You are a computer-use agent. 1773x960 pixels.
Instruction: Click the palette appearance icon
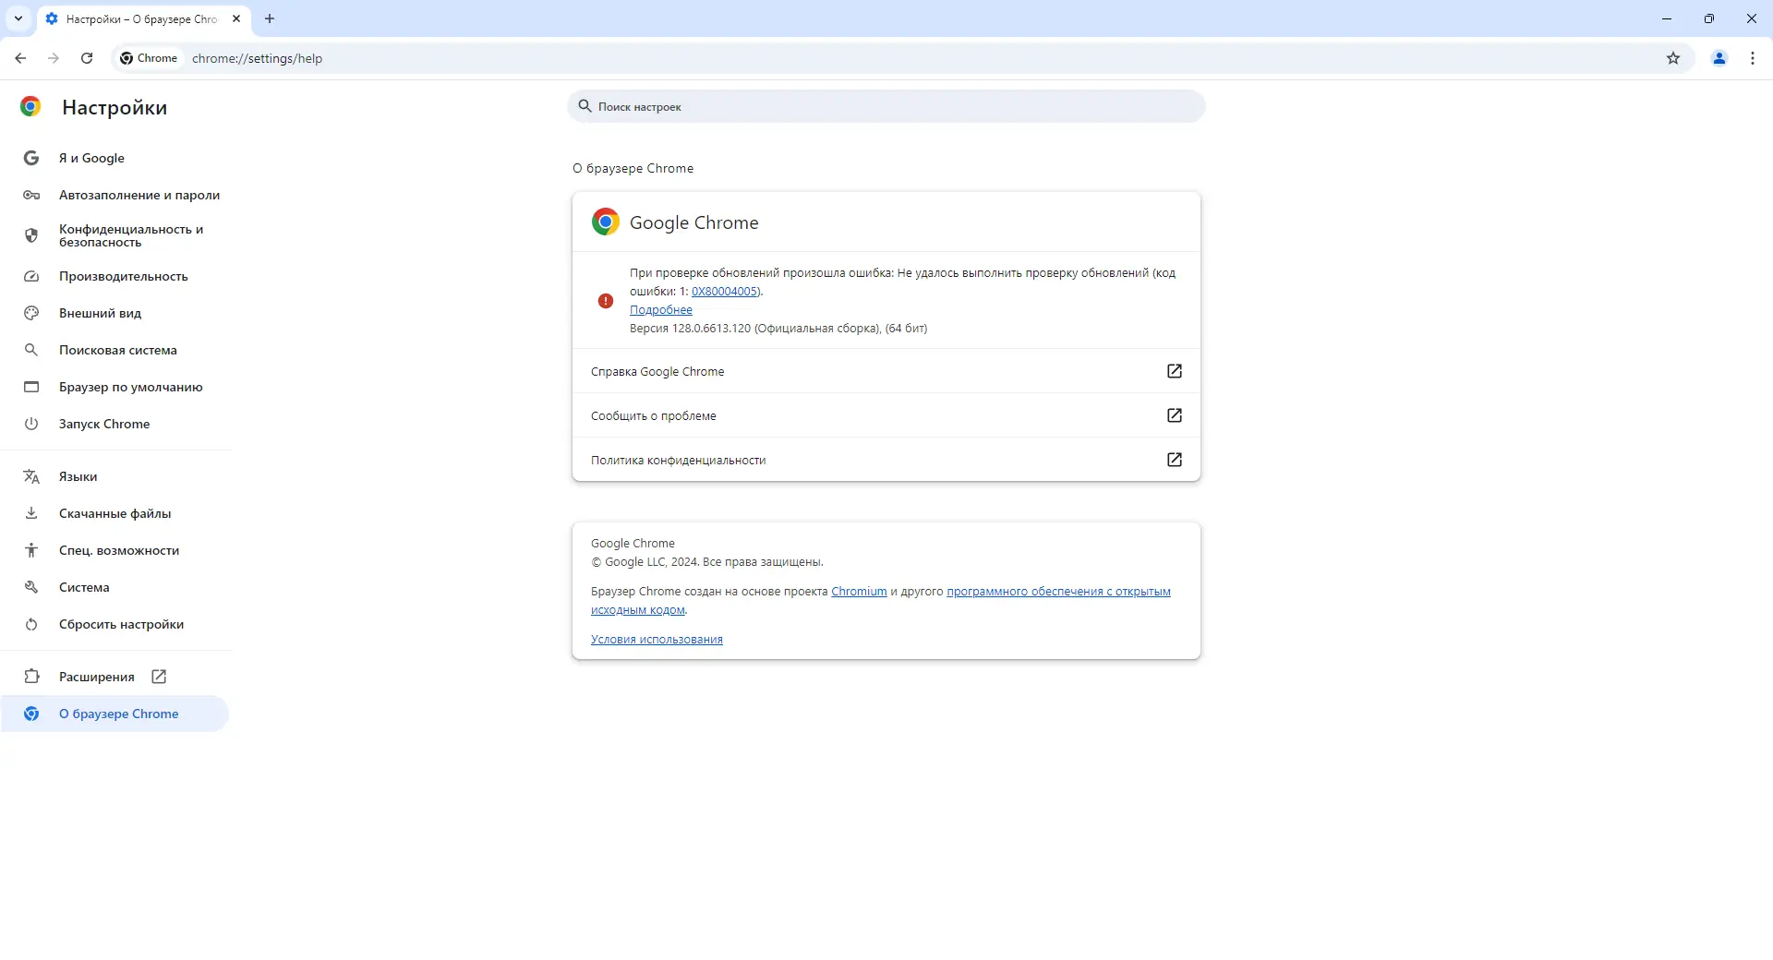tap(31, 313)
